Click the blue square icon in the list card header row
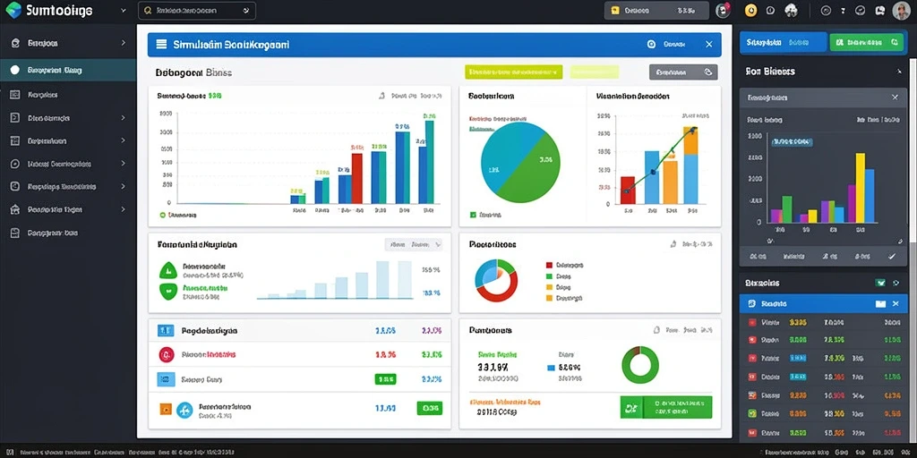 pyautogui.click(x=166, y=331)
